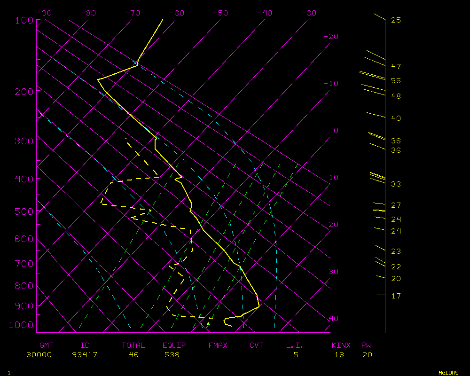
Task: Click the 1000 pressure level label
Action: tap(21, 325)
